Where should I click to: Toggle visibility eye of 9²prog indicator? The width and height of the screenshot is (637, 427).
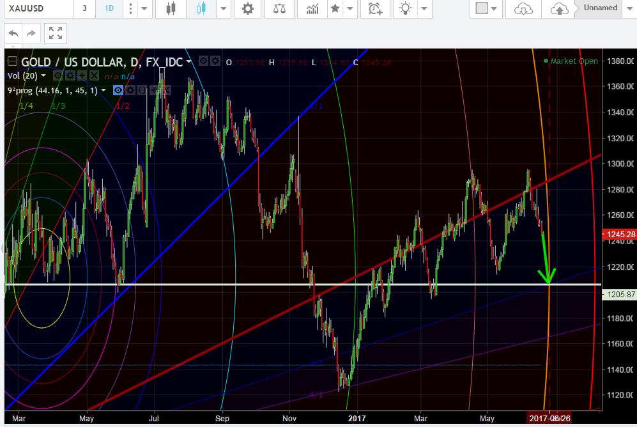click(x=118, y=90)
